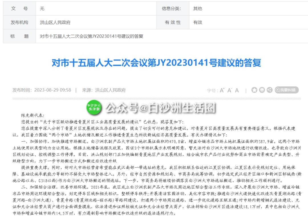Click the 字号 font size label
The image size is (308, 216).
(x=212, y=91)
